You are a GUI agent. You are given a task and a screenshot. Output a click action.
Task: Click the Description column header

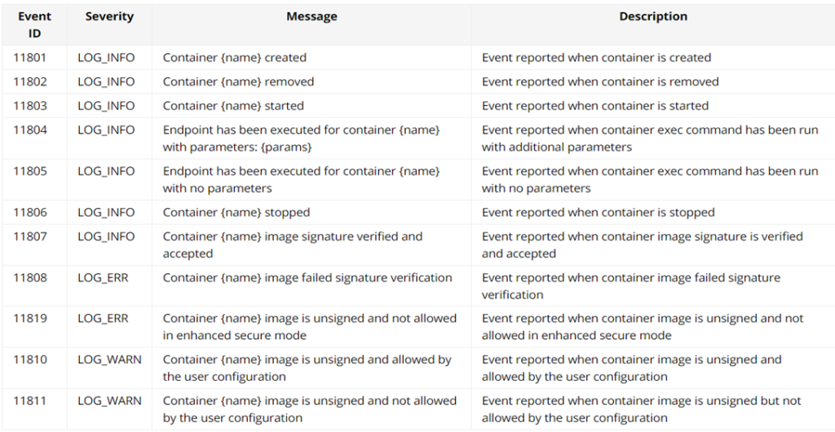[x=652, y=16]
